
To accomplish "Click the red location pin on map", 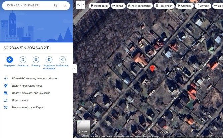I will tap(152, 68).
